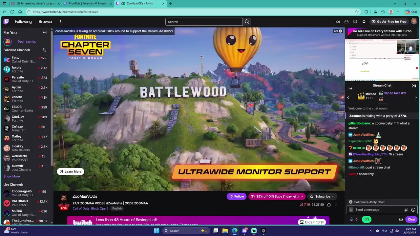Click the browser Home button
This screenshot has width=420, height=236.
coord(20,12)
